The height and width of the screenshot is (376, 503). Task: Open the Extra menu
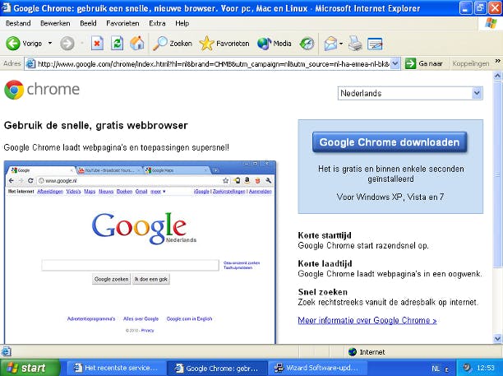tap(157, 23)
